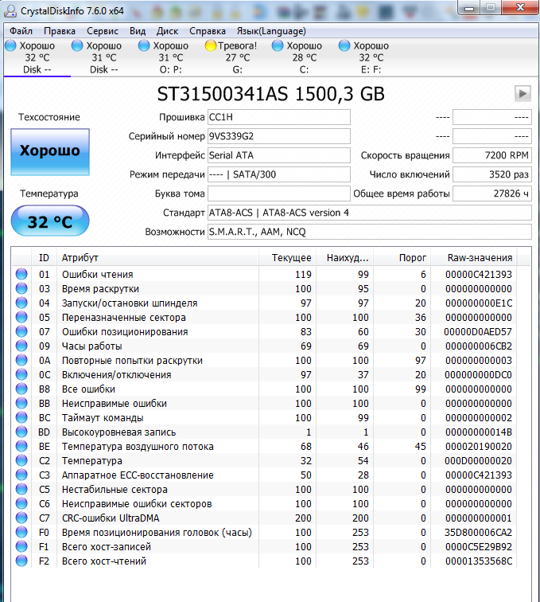Open the Файл menu

[x=21, y=31]
